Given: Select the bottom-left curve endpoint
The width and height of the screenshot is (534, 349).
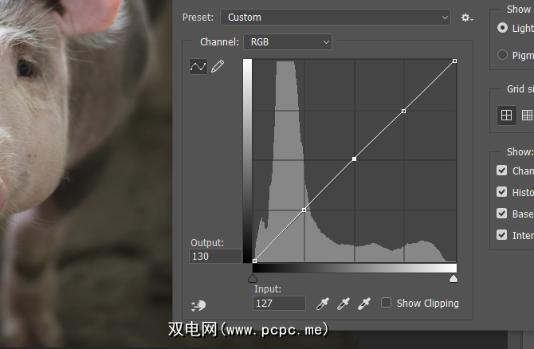Looking at the screenshot, I should pos(254,261).
